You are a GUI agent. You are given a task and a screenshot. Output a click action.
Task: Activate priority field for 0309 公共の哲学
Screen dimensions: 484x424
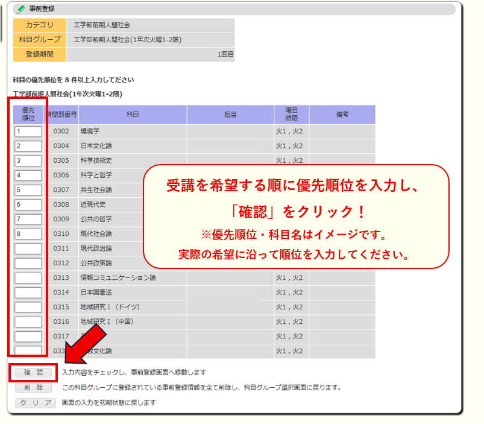[28, 220]
